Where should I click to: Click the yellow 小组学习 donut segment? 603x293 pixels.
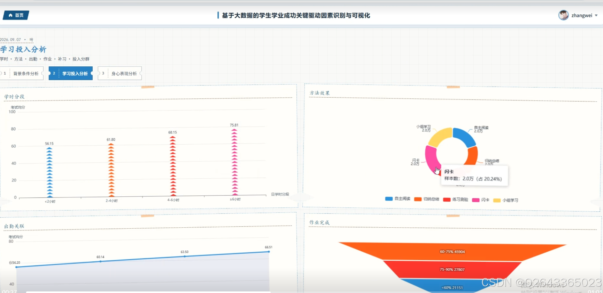point(440,137)
